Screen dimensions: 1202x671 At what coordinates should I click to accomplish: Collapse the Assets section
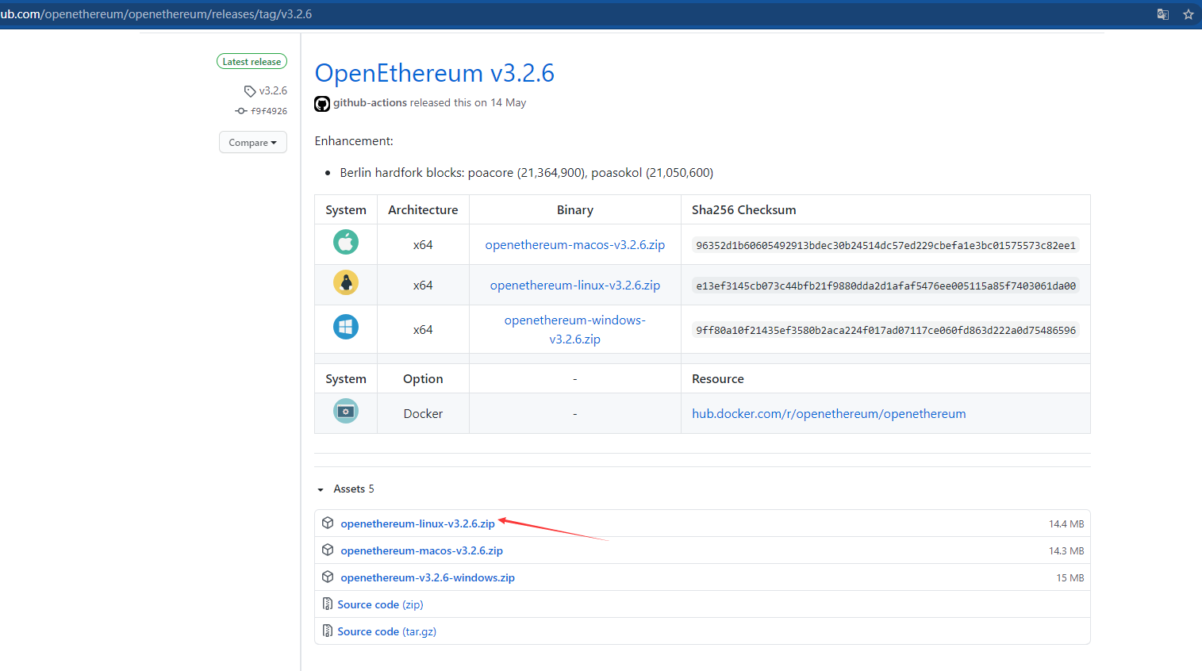(321, 489)
